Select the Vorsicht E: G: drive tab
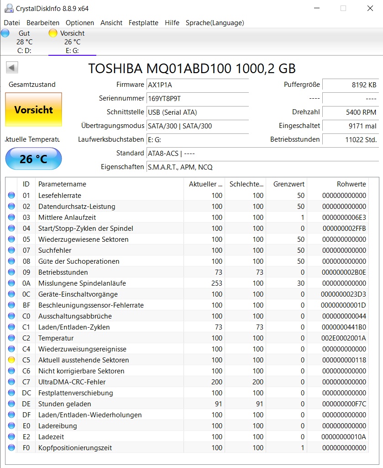 (72, 42)
